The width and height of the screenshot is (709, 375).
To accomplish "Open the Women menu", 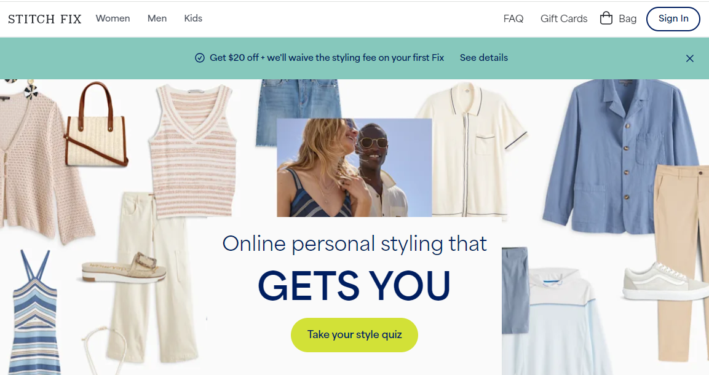I will [x=113, y=18].
